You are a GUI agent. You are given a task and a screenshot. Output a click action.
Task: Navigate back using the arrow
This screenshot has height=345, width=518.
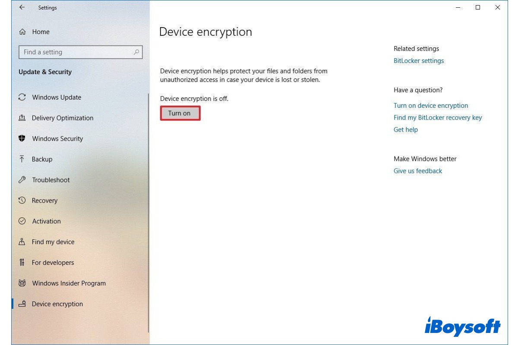click(22, 7)
